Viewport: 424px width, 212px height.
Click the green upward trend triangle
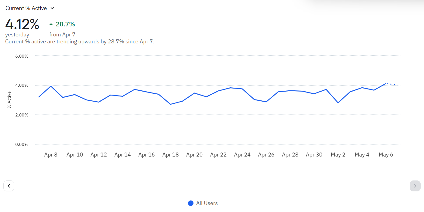click(51, 24)
